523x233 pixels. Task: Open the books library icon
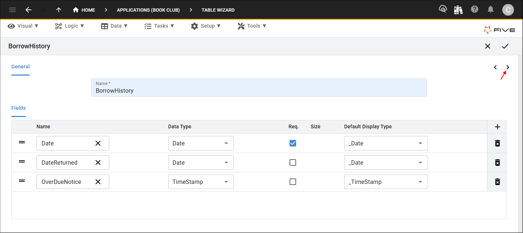(458, 9)
